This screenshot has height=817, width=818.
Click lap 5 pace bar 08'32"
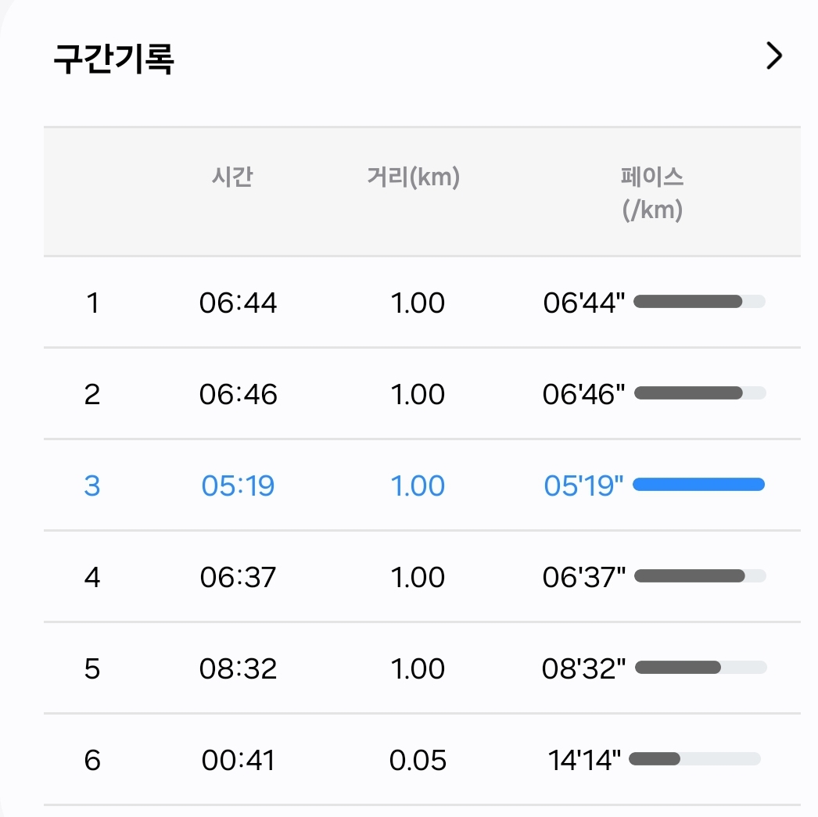click(x=701, y=668)
